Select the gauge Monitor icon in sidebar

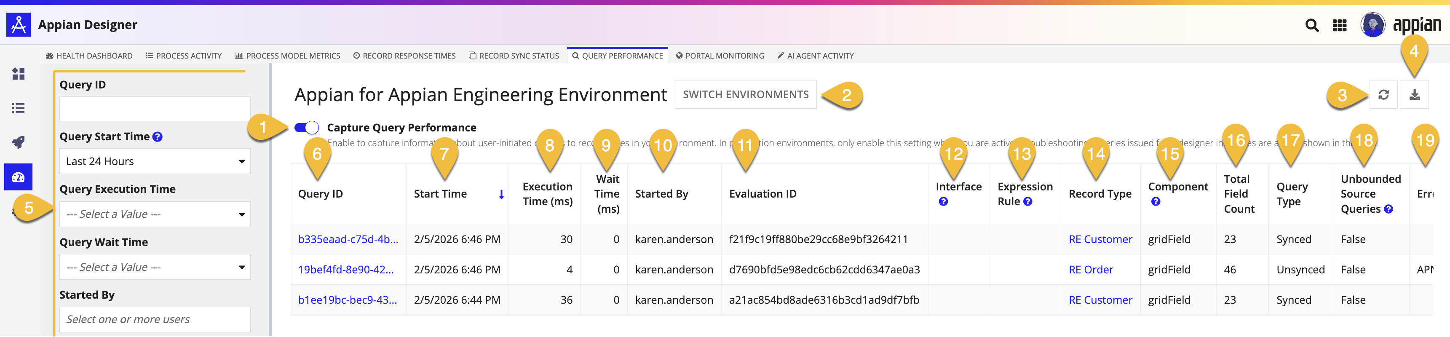tap(19, 177)
